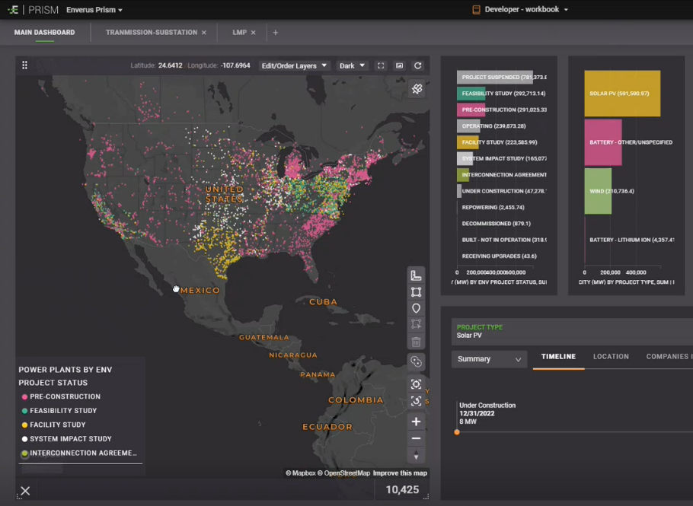Zoom out using the map minus button
693x506 pixels.
(416, 438)
